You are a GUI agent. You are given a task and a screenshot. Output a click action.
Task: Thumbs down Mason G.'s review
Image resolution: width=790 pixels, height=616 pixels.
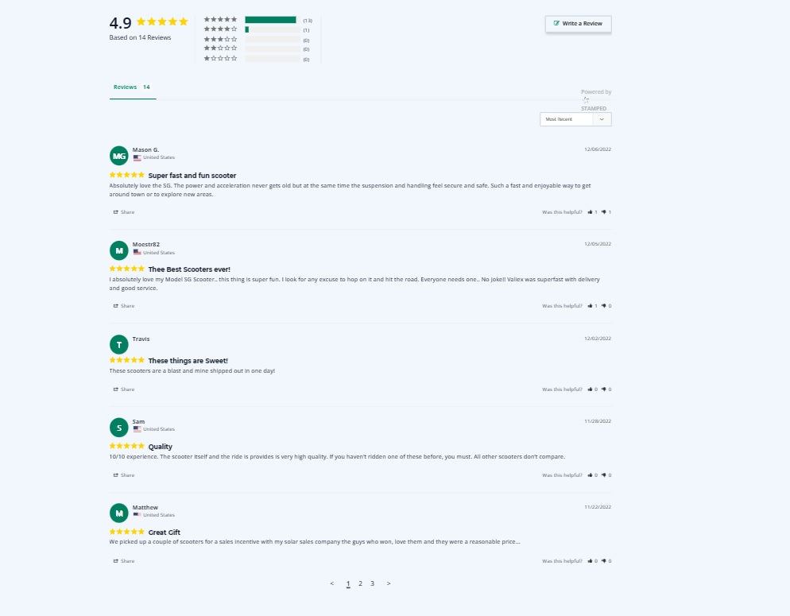tap(606, 212)
